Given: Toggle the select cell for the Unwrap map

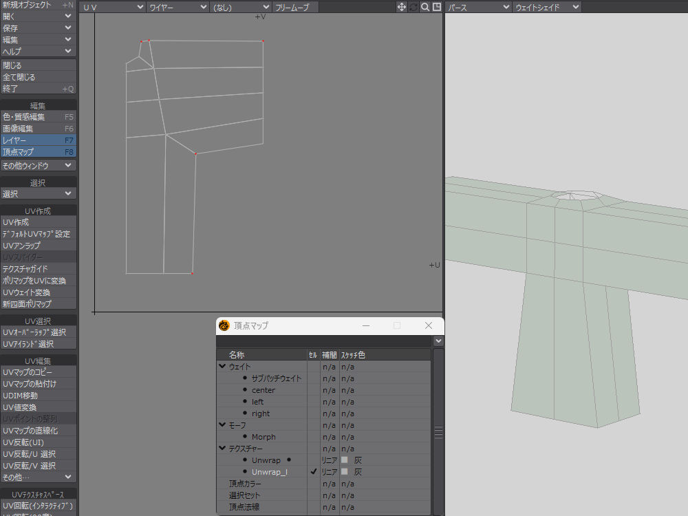Looking at the screenshot, I should pos(314,460).
